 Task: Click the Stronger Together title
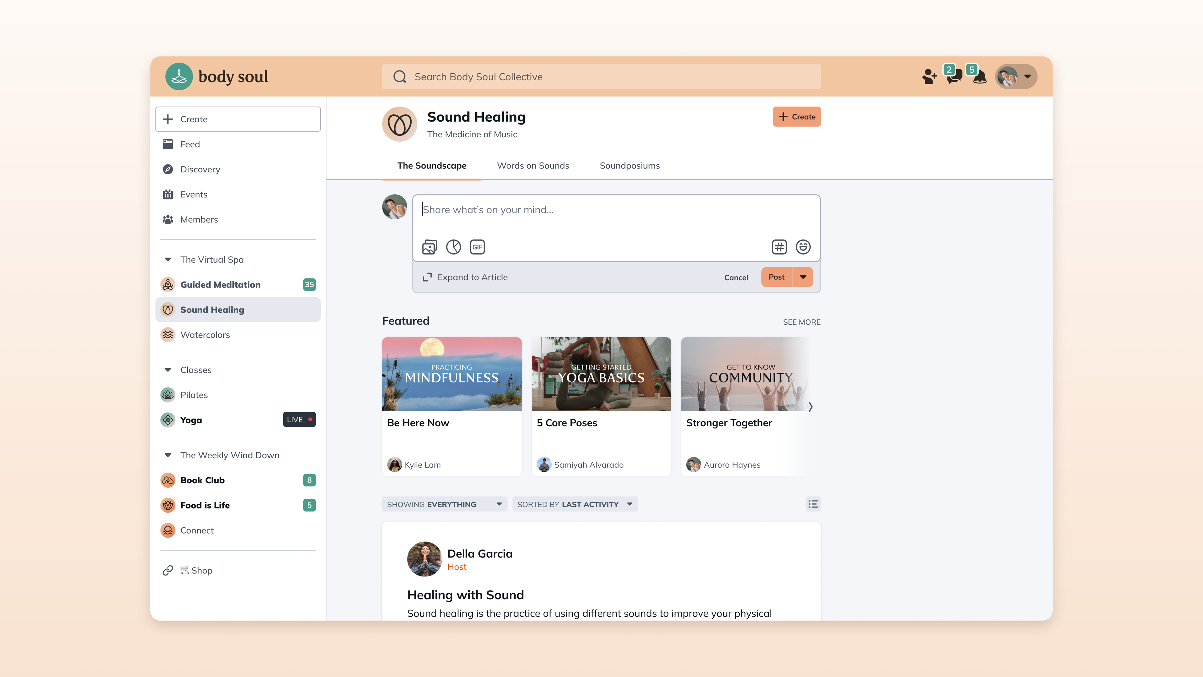point(728,422)
